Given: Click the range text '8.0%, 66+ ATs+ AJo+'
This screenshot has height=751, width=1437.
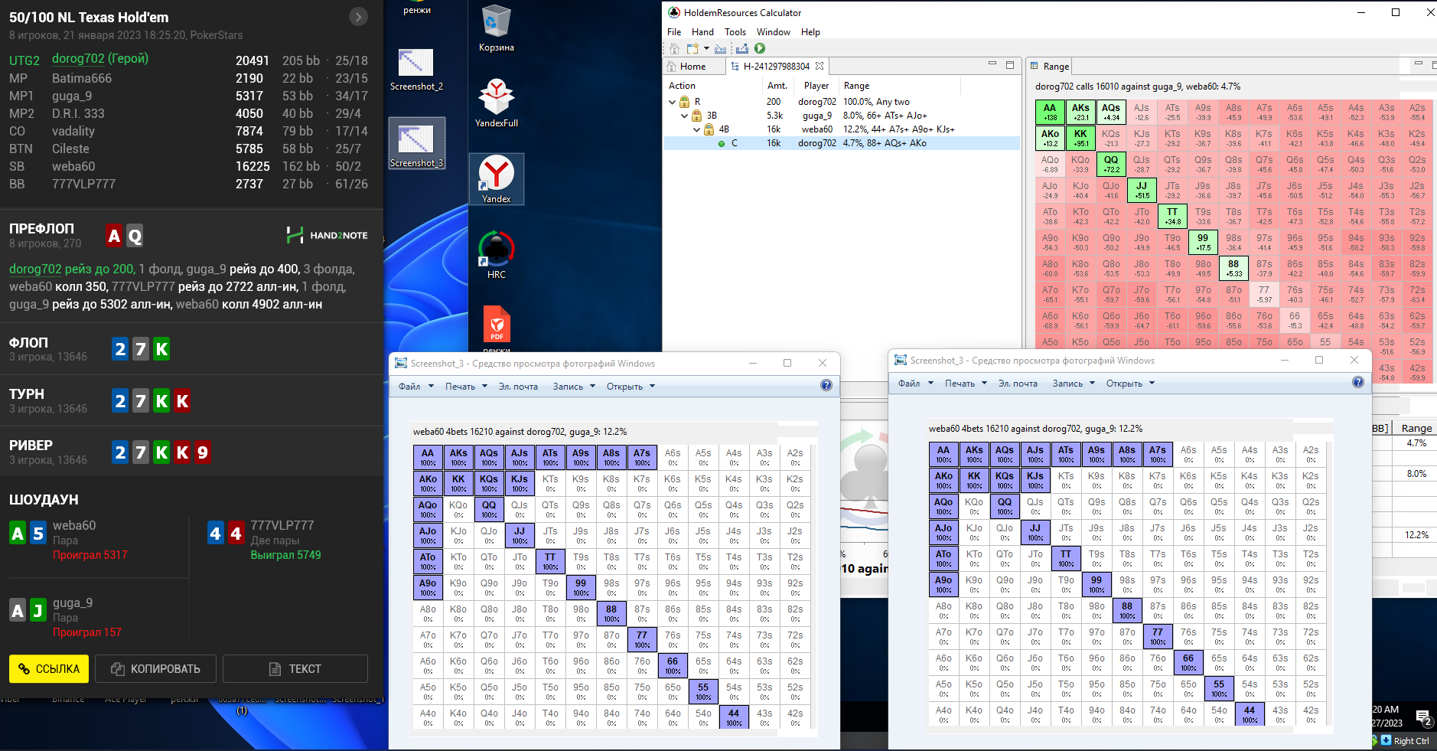Looking at the screenshot, I should click(885, 116).
